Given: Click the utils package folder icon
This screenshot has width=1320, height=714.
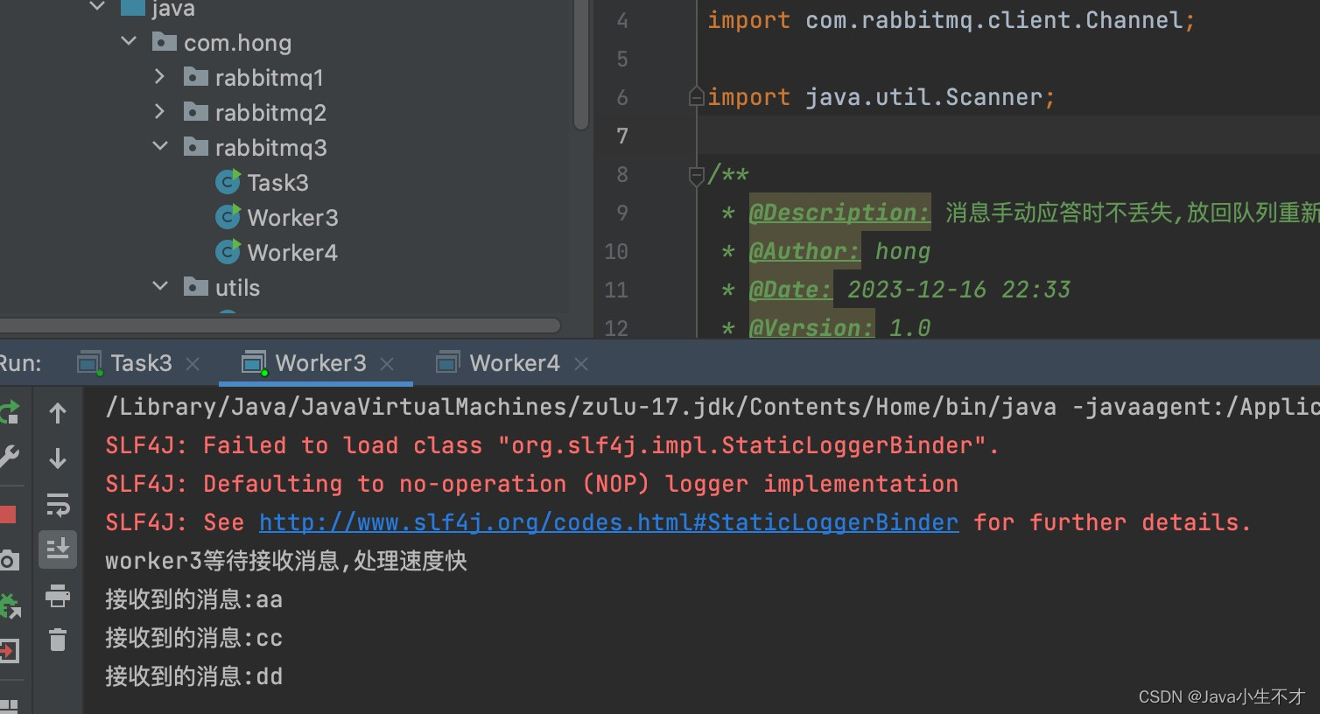Looking at the screenshot, I should click(x=196, y=287).
